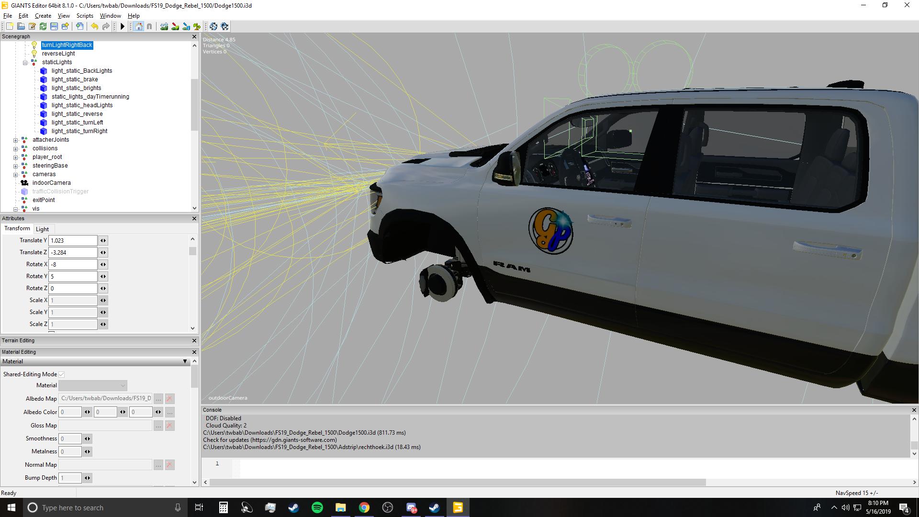Click the yellow Undo arrow icon
The image size is (919, 517).
coord(94,26)
